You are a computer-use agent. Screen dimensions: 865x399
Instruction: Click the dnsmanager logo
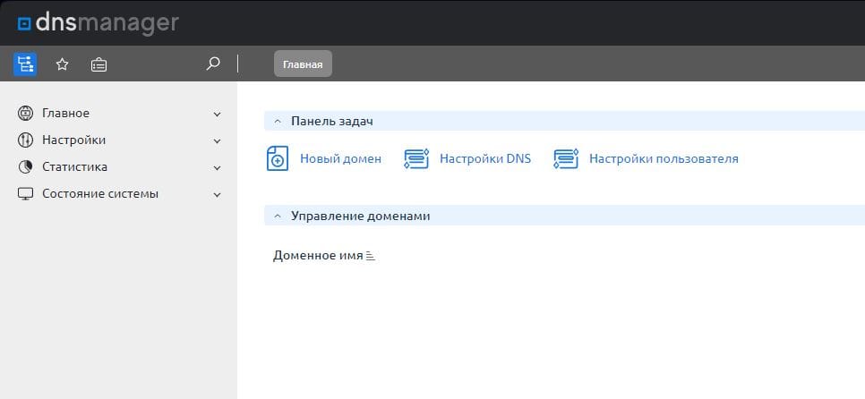[x=98, y=23]
